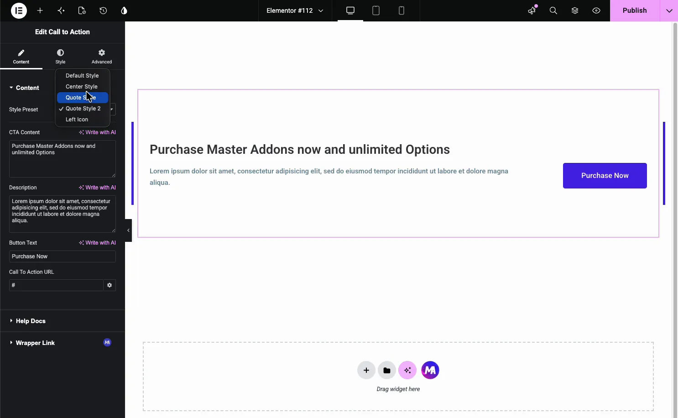678x418 pixels.
Task: Write Description with AI
Action: pos(97,188)
